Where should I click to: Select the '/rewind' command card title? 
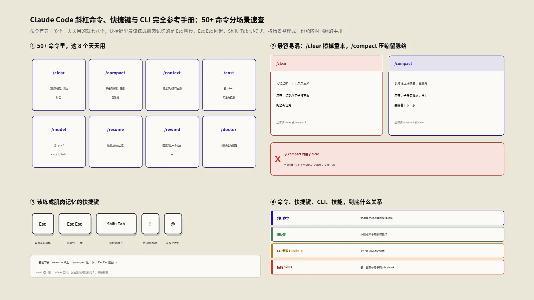click(172, 129)
